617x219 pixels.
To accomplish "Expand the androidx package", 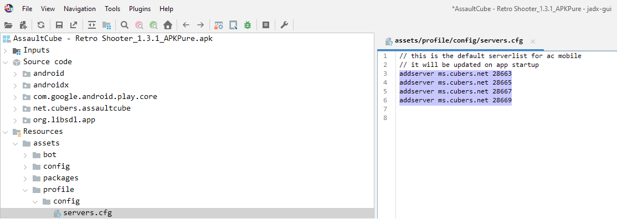I will [x=15, y=85].
